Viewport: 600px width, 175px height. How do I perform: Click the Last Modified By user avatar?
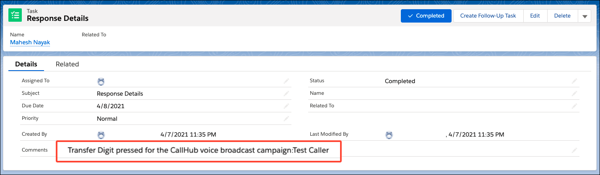[x=389, y=135]
